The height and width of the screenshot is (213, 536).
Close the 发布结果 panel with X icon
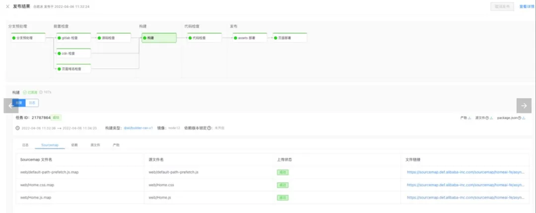pyautogui.click(x=7, y=6)
